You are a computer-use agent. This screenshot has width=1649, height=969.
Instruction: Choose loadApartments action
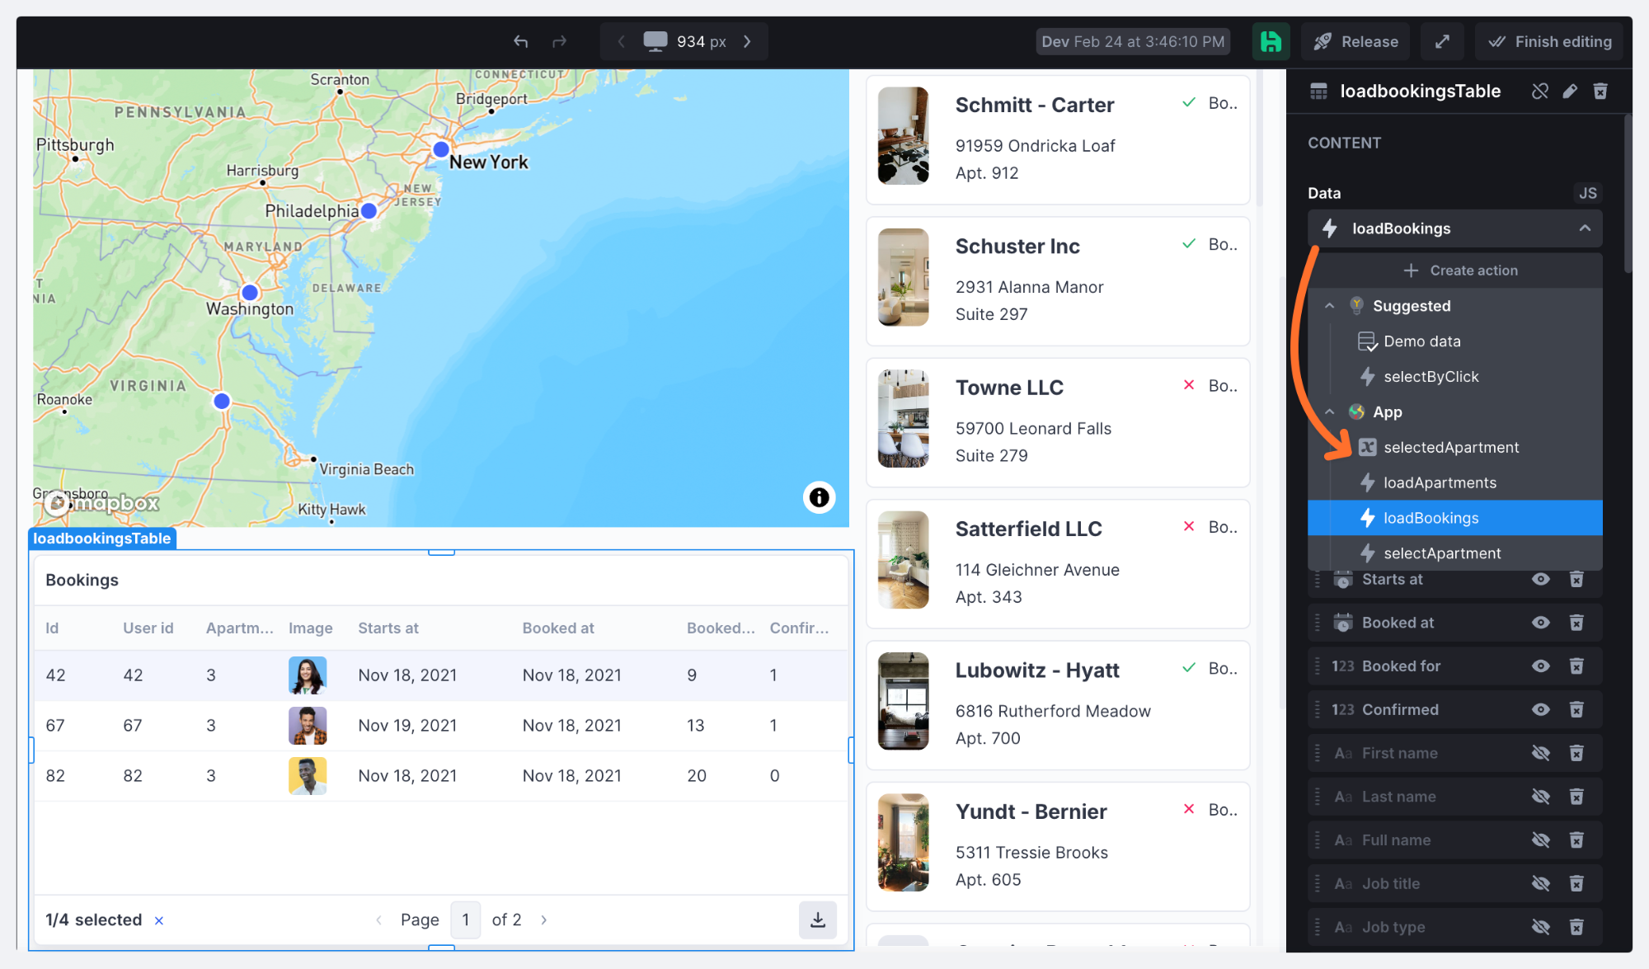pos(1455,483)
